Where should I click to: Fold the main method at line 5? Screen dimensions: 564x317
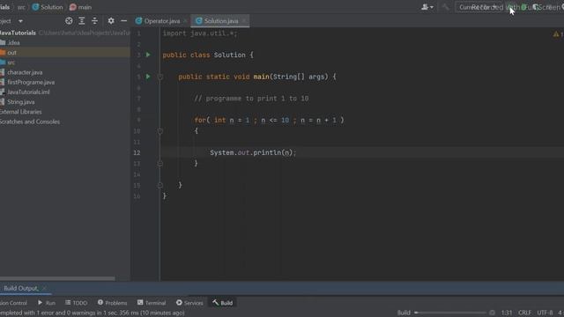pyautogui.click(x=160, y=77)
